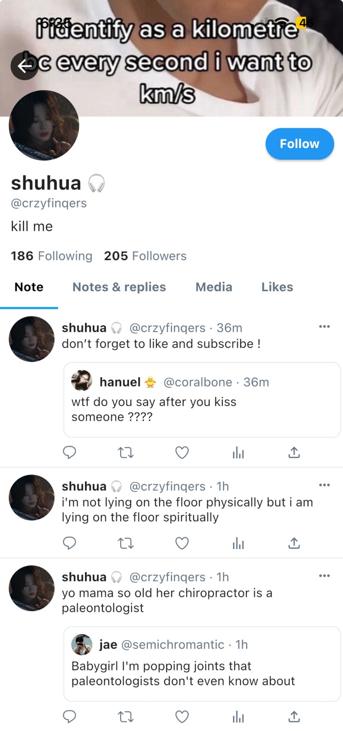
Task: View 205 Followers list
Action: 145,256
